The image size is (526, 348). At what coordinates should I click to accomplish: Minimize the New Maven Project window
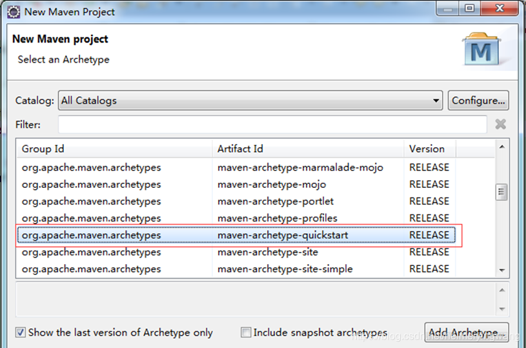pyautogui.click(x=448, y=8)
